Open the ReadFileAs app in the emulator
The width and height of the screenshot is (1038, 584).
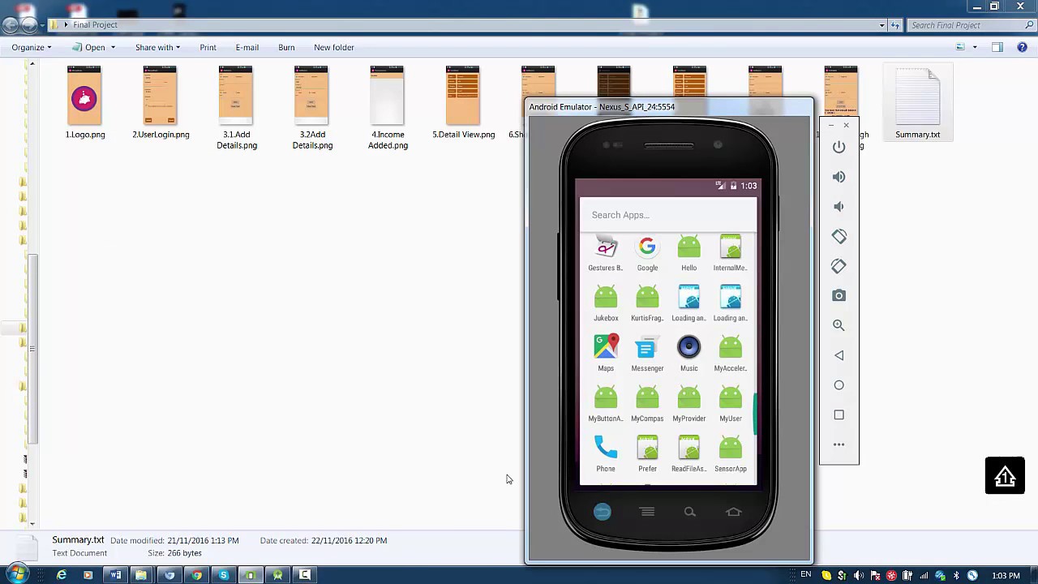[x=688, y=453]
